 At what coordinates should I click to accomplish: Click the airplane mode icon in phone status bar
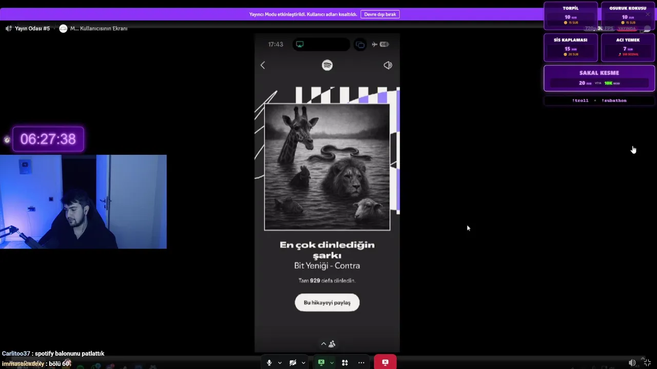[x=375, y=44]
